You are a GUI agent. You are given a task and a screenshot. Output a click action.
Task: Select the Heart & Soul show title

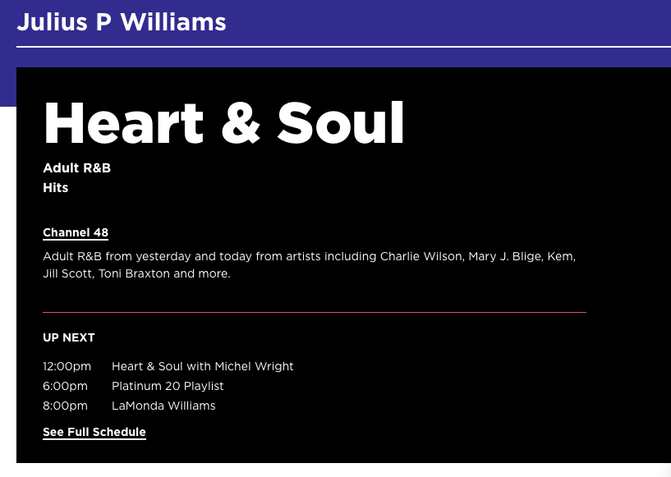[x=223, y=123]
